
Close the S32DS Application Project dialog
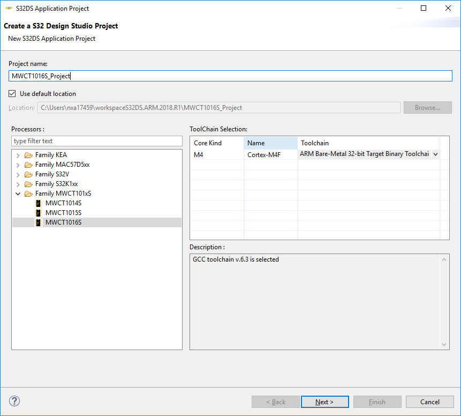click(448, 8)
